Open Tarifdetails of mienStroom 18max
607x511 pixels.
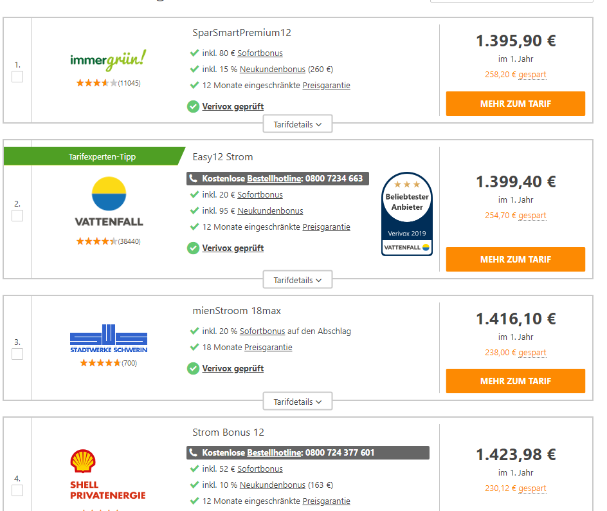coord(298,402)
